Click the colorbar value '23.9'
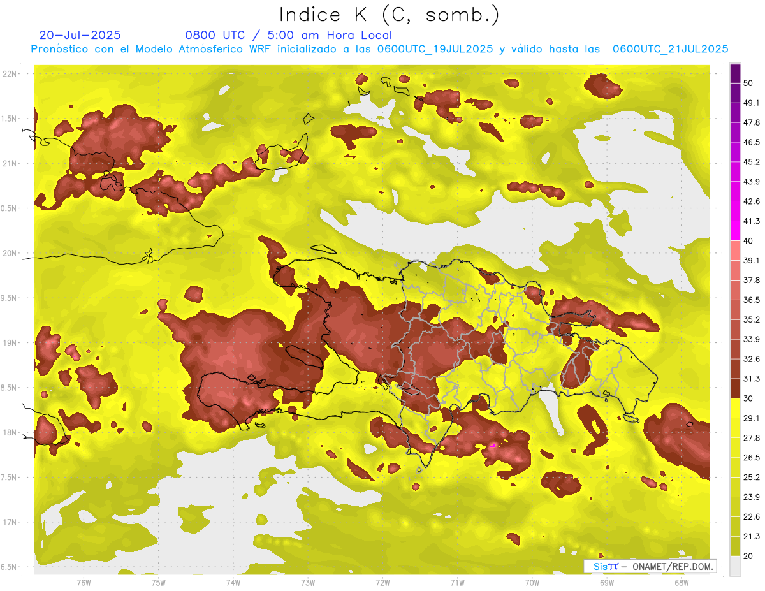The width and height of the screenshot is (765, 591). (752, 497)
